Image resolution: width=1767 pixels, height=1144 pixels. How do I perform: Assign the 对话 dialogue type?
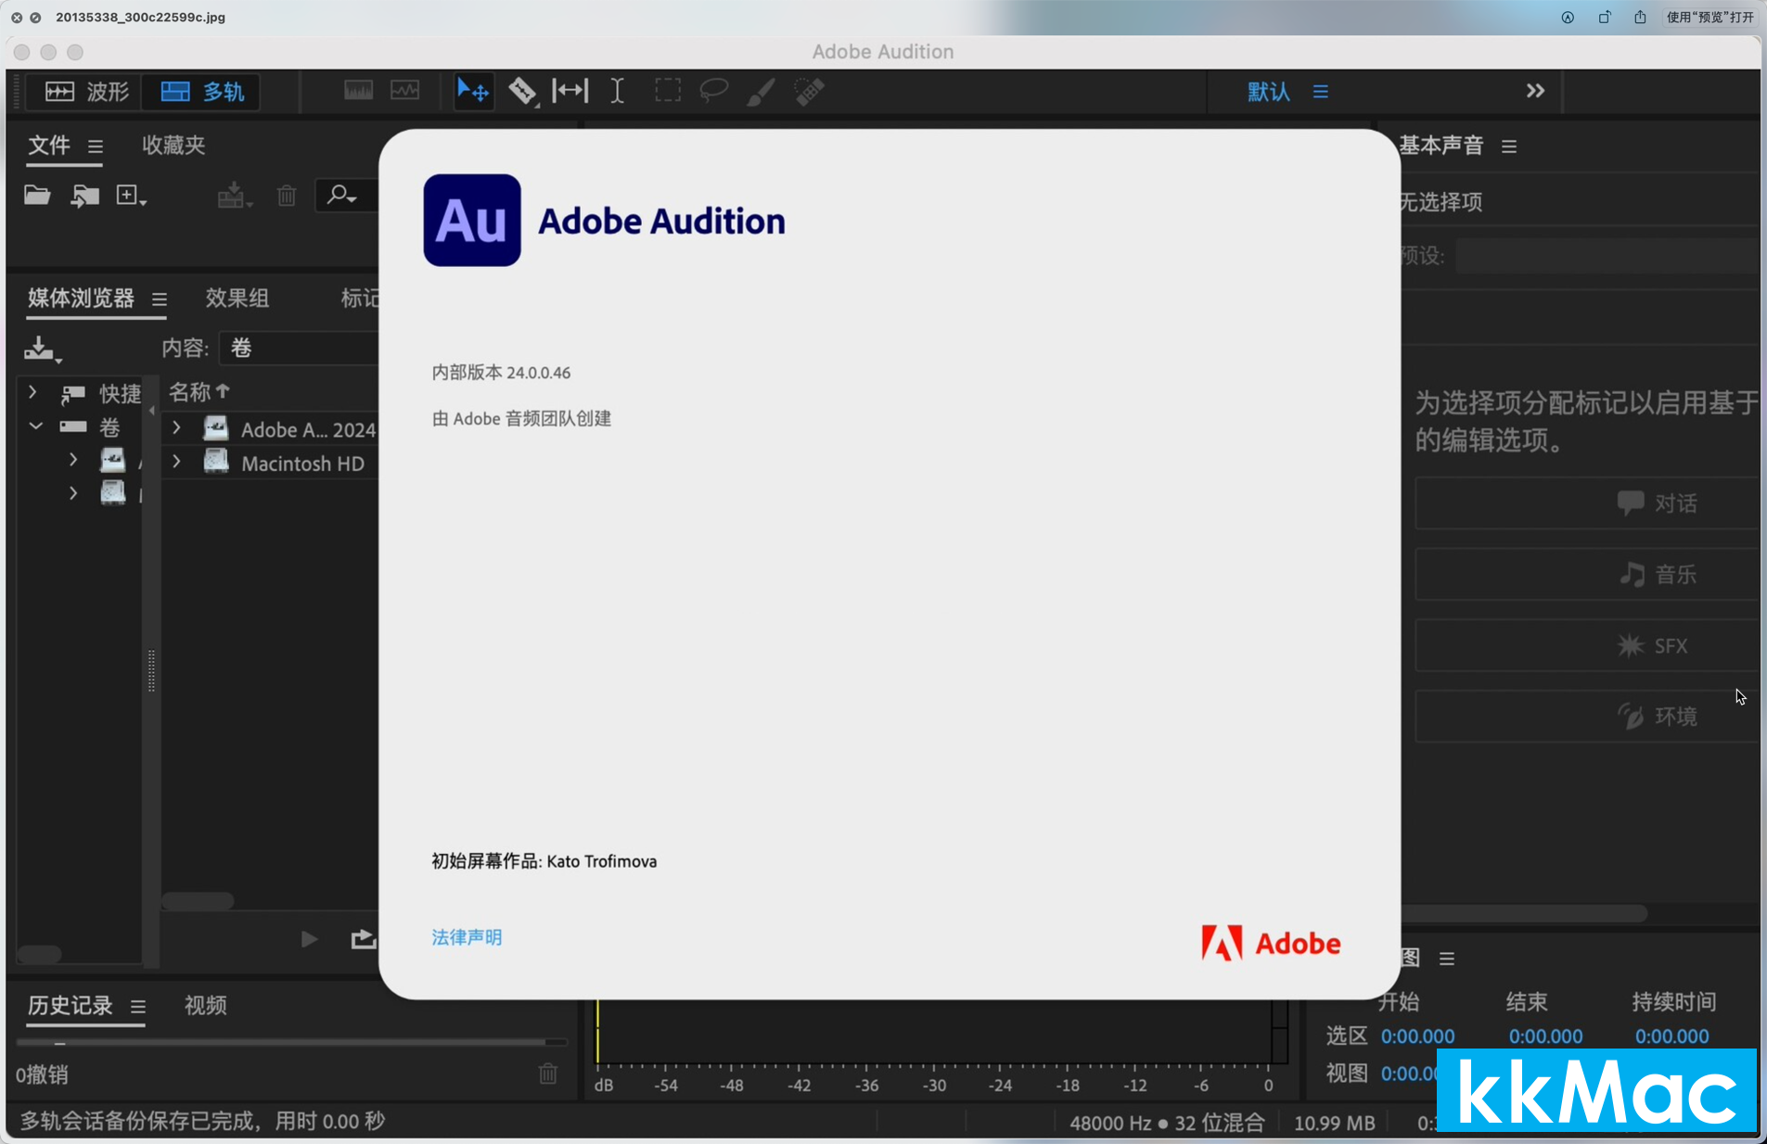tap(1587, 503)
